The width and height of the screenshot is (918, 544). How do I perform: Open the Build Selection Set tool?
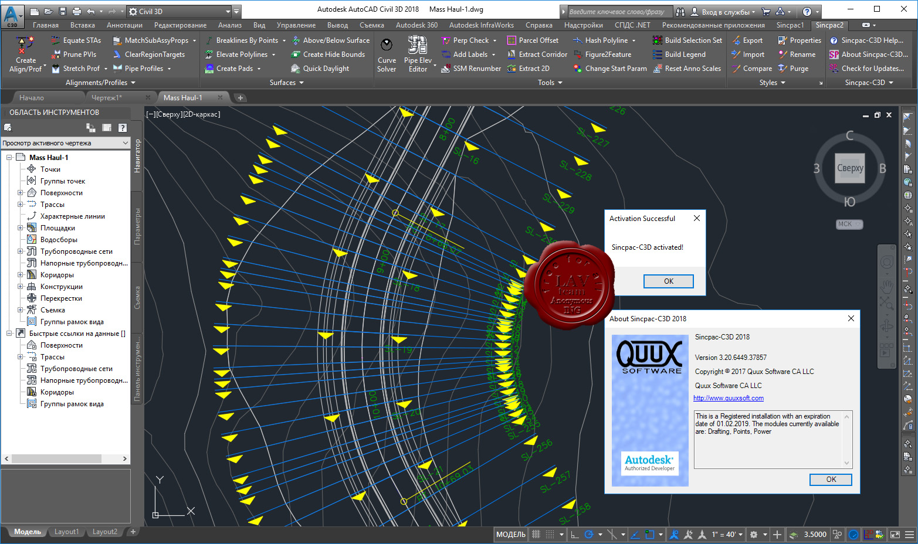coord(687,40)
